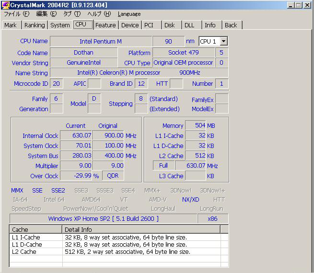314x273 pixels.
Task: Click the Detail Info column header
Action: (141, 229)
